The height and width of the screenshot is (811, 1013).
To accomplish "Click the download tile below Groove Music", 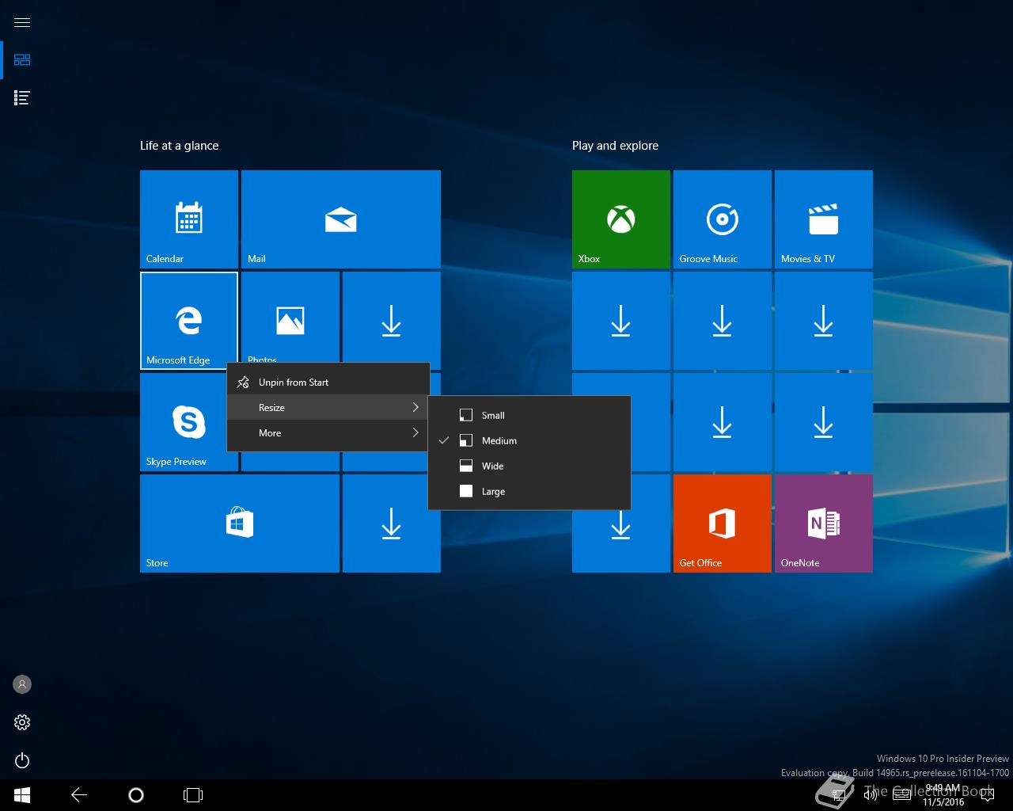I will (x=723, y=321).
